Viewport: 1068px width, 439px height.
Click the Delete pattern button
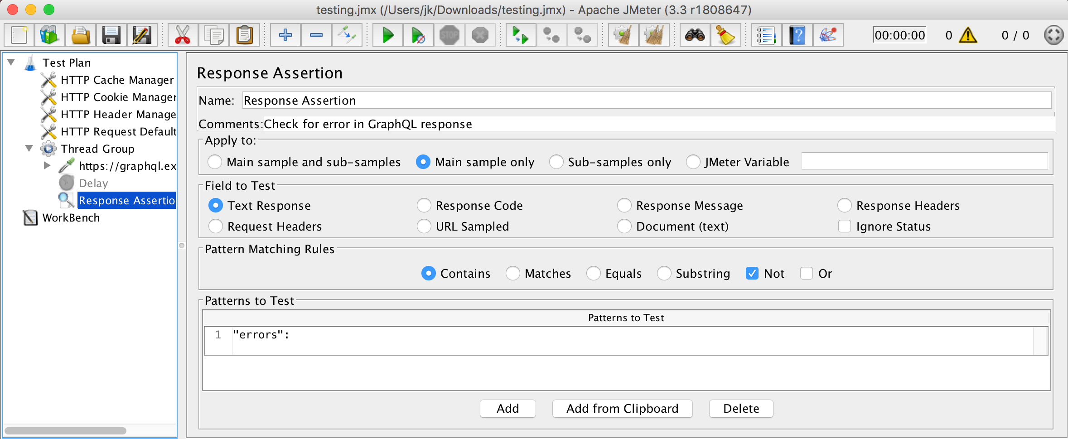point(741,409)
